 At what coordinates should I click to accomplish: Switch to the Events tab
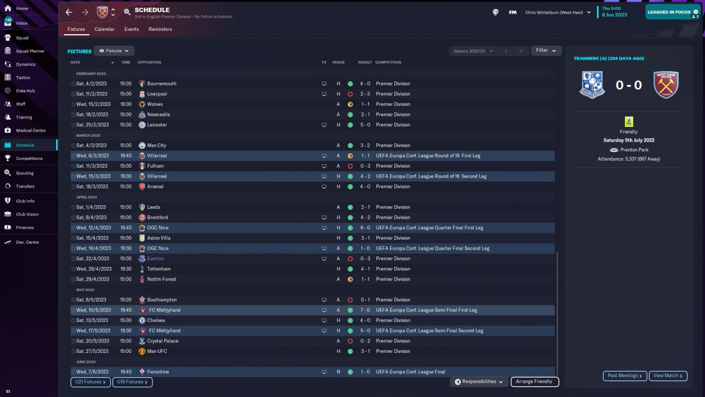point(132,29)
